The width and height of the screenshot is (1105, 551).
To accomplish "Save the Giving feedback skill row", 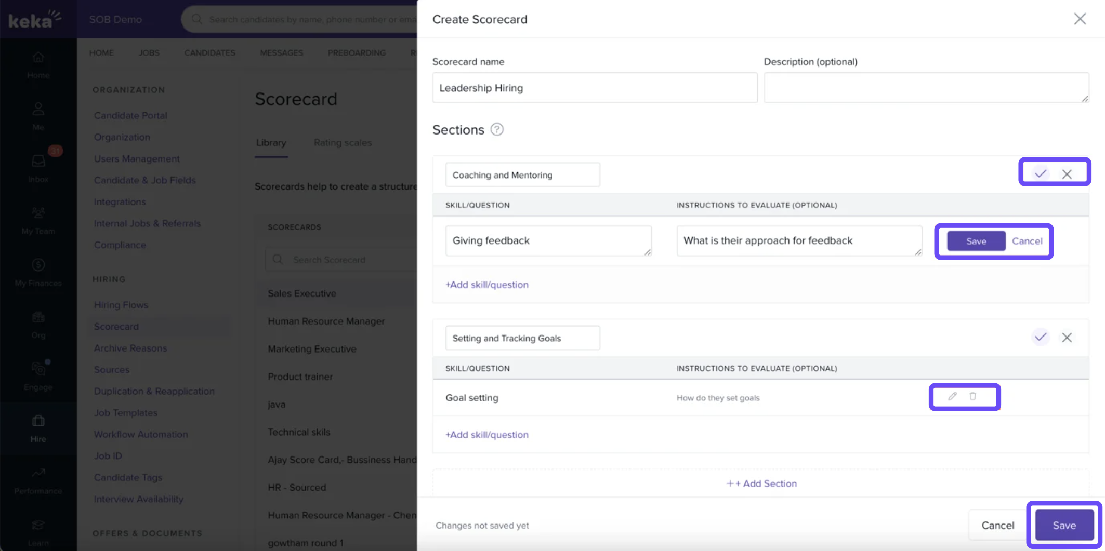I will pos(976,241).
